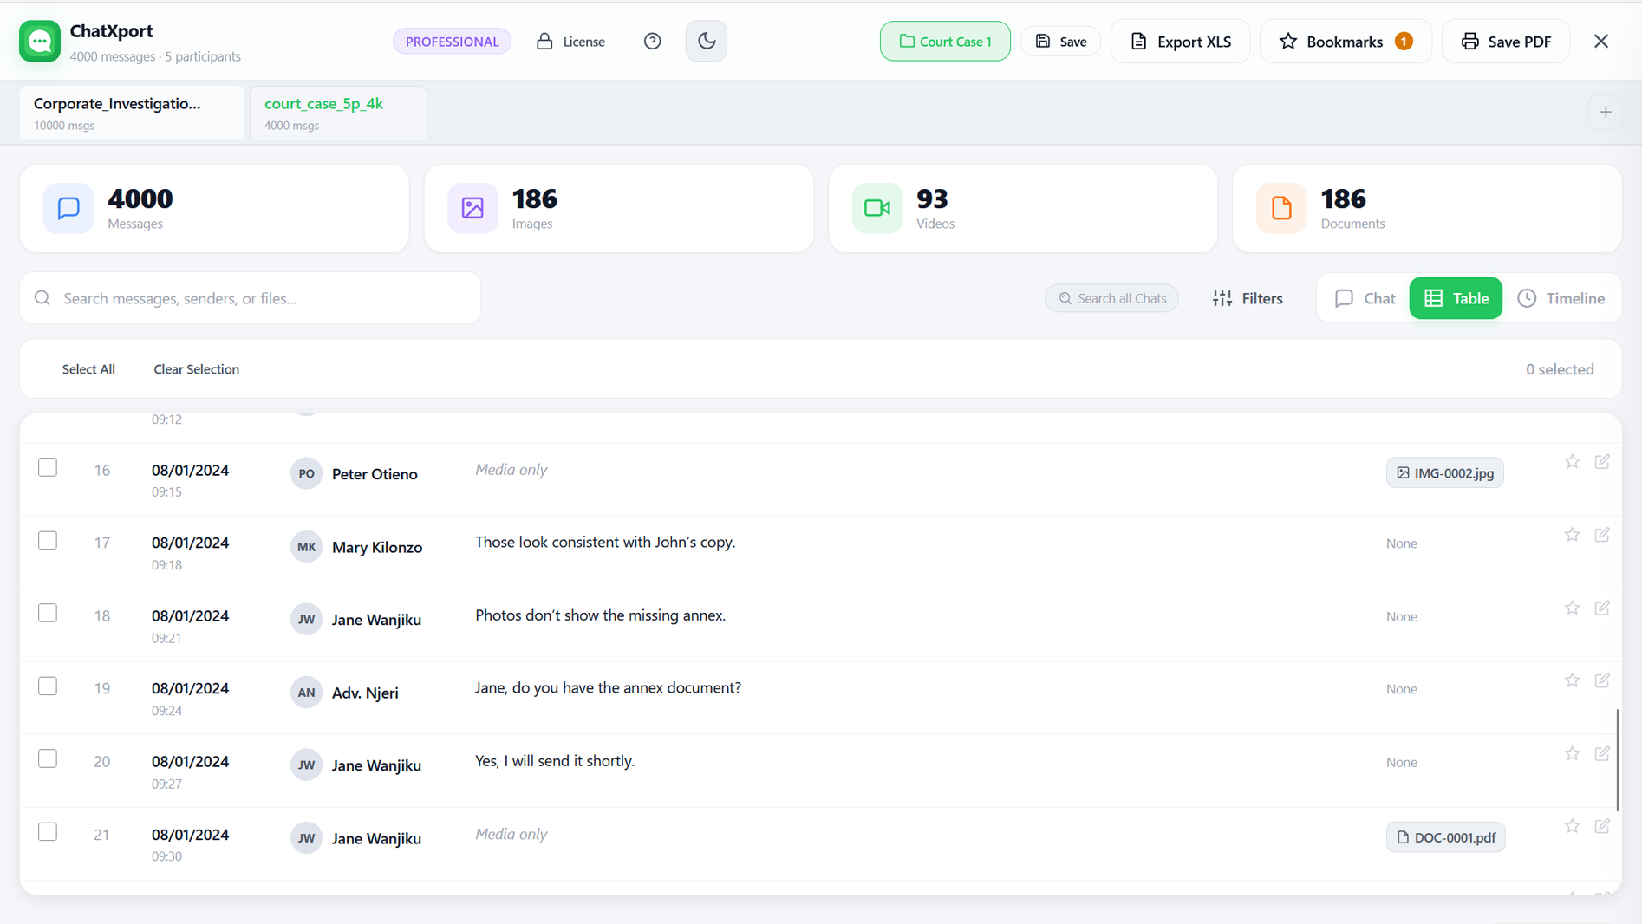Open the Court Case 1 folder selector
The image size is (1642, 924).
point(944,41)
